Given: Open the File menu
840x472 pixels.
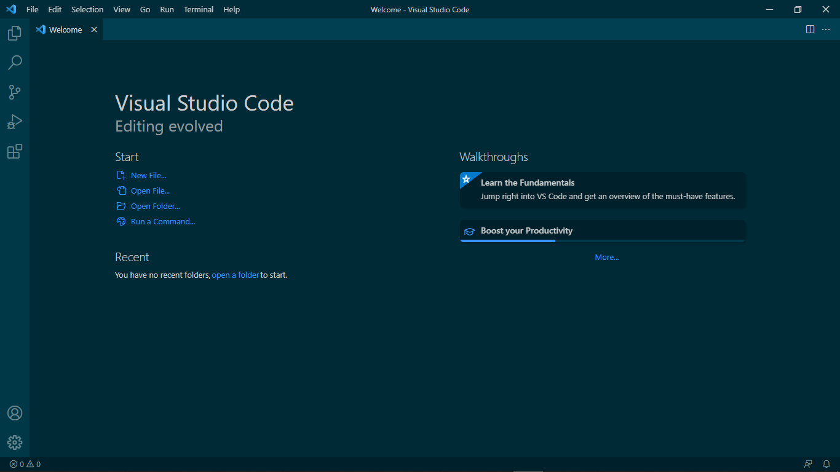Looking at the screenshot, I should click(33, 9).
